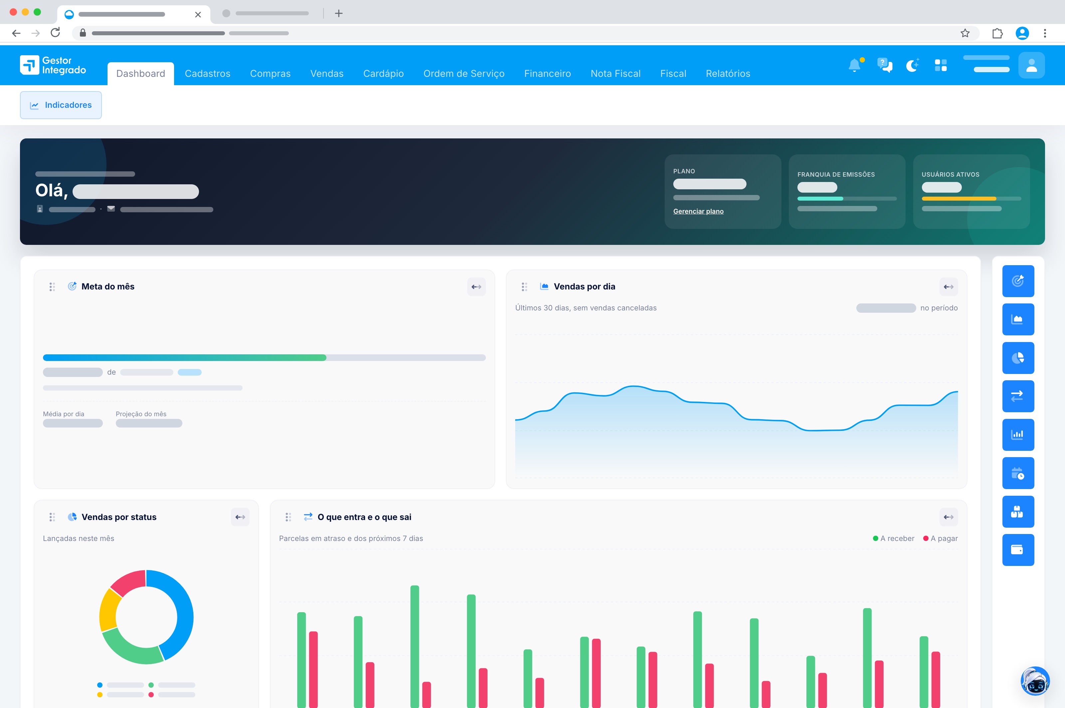Grab drag handle of Meta do mês
This screenshot has width=1065, height=708.
click(52, 287)
